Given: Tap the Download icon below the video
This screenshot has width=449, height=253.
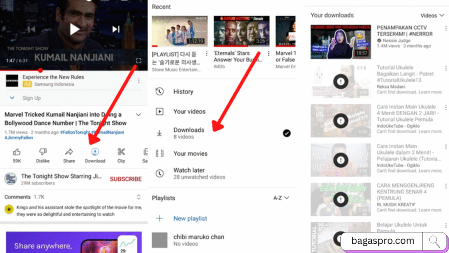Looking at the screenshot, I should 95,152.
